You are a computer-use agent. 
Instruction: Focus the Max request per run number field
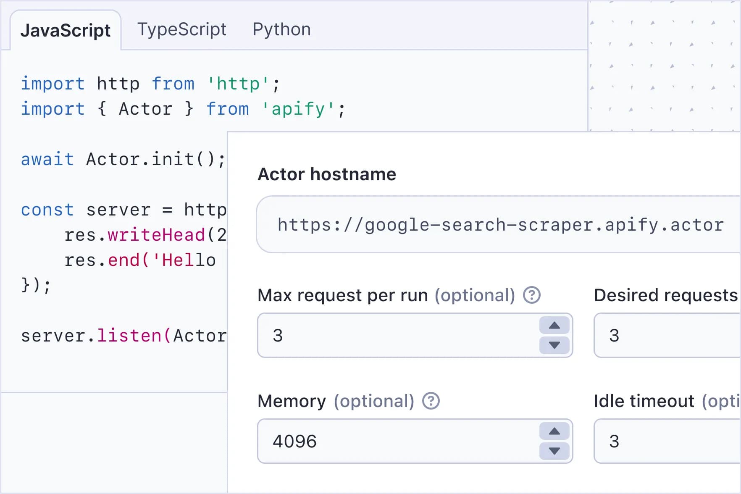coord(395,336)
